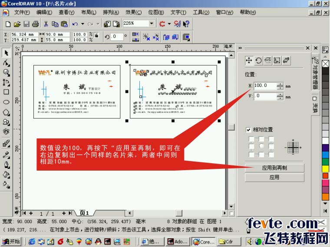Select the Rectangle tool
This screenshot has width=330, height=247.
[7, 92]
